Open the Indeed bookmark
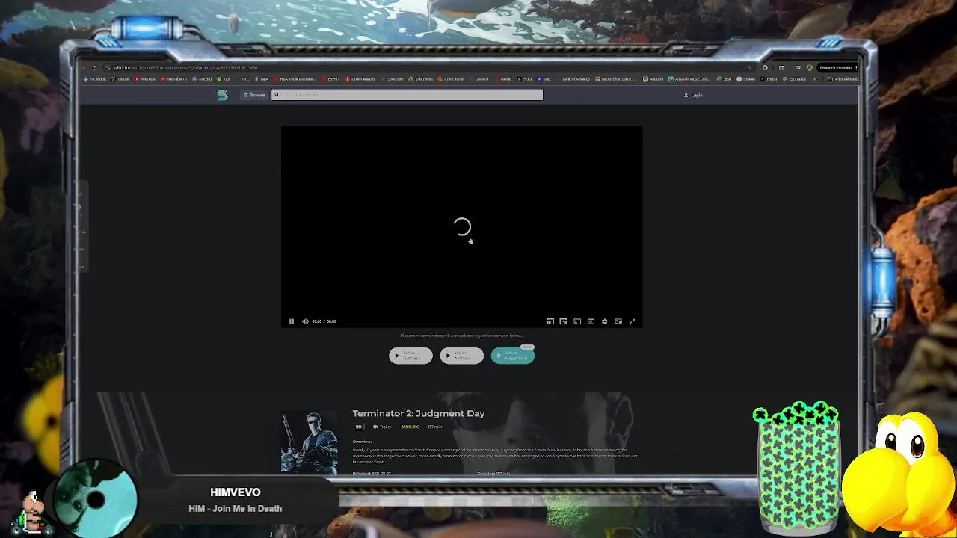The width and height of the screenshot is (957, 538). pyautogui.click(x=745, y=79)
